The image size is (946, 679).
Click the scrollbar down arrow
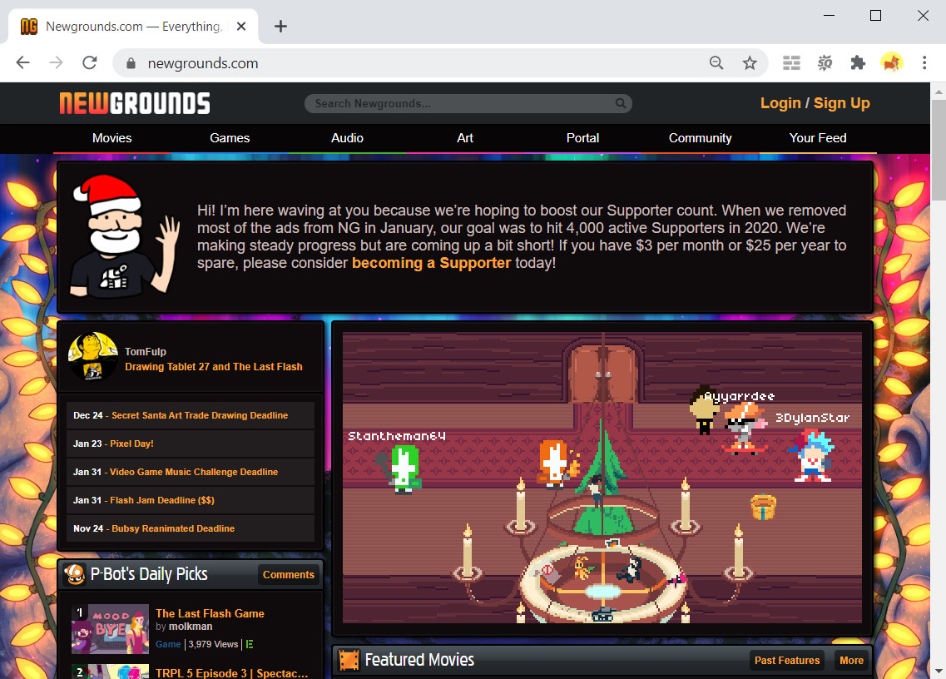click(939, 672)
